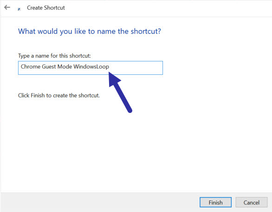Place cursor on the word Mode in the field

(x=65, y=66)
